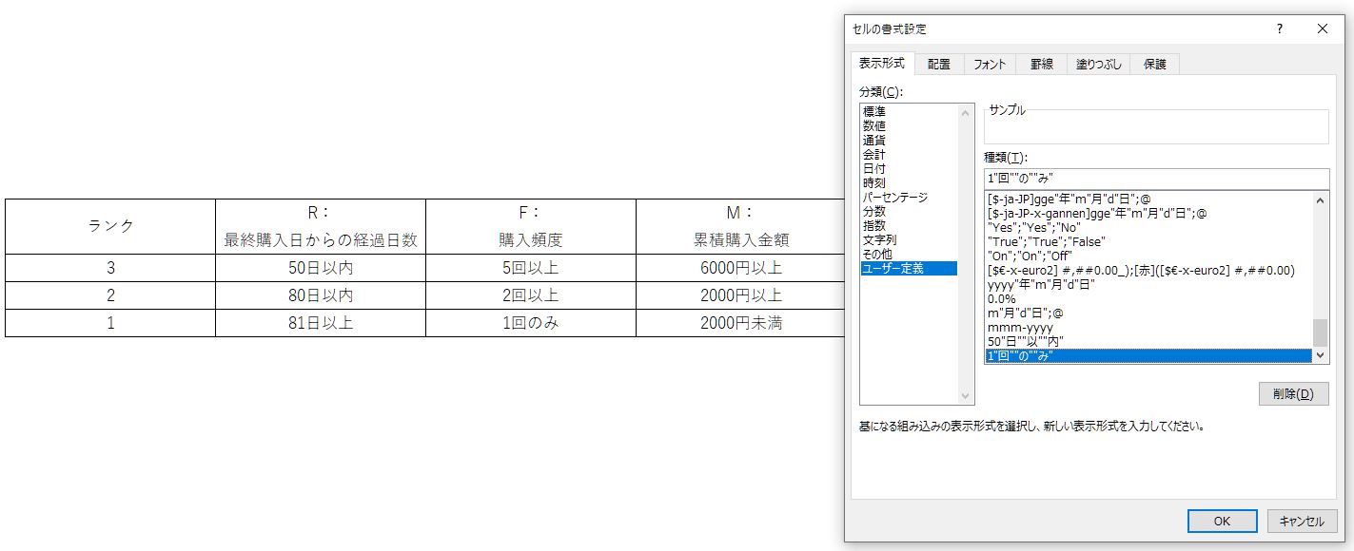Image resolution: width=1354 pixels, height=551 pixels.
Task: Choose 標準 in category list
Action: (873, 112)
